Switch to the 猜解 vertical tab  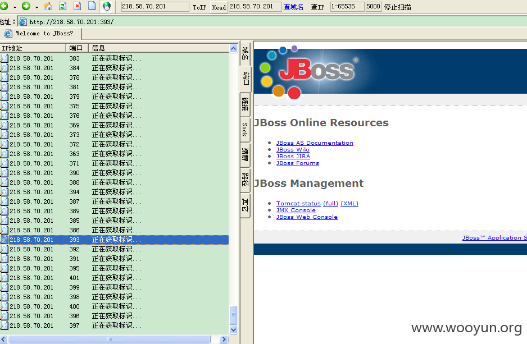[246, 154]
